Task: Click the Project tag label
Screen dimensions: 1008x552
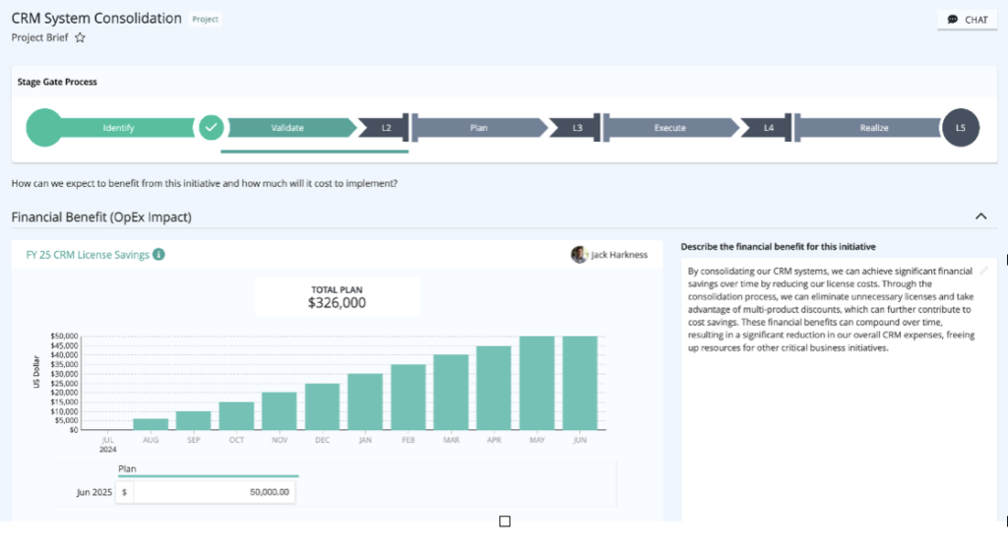Action: click(205, 20)
